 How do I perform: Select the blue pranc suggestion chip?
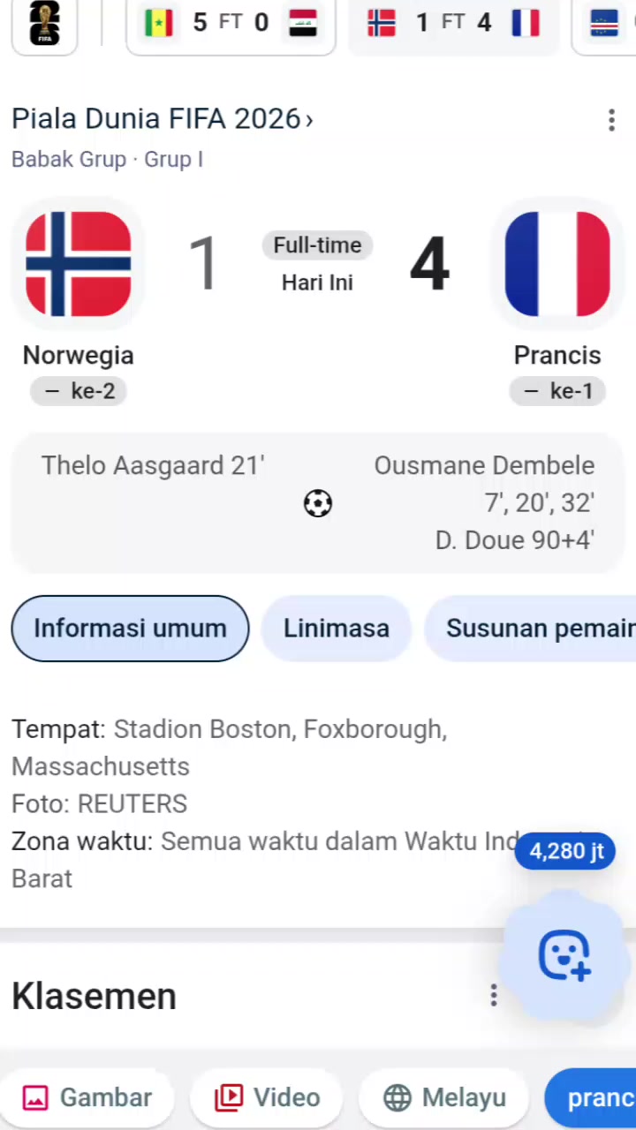[591, 1097]
